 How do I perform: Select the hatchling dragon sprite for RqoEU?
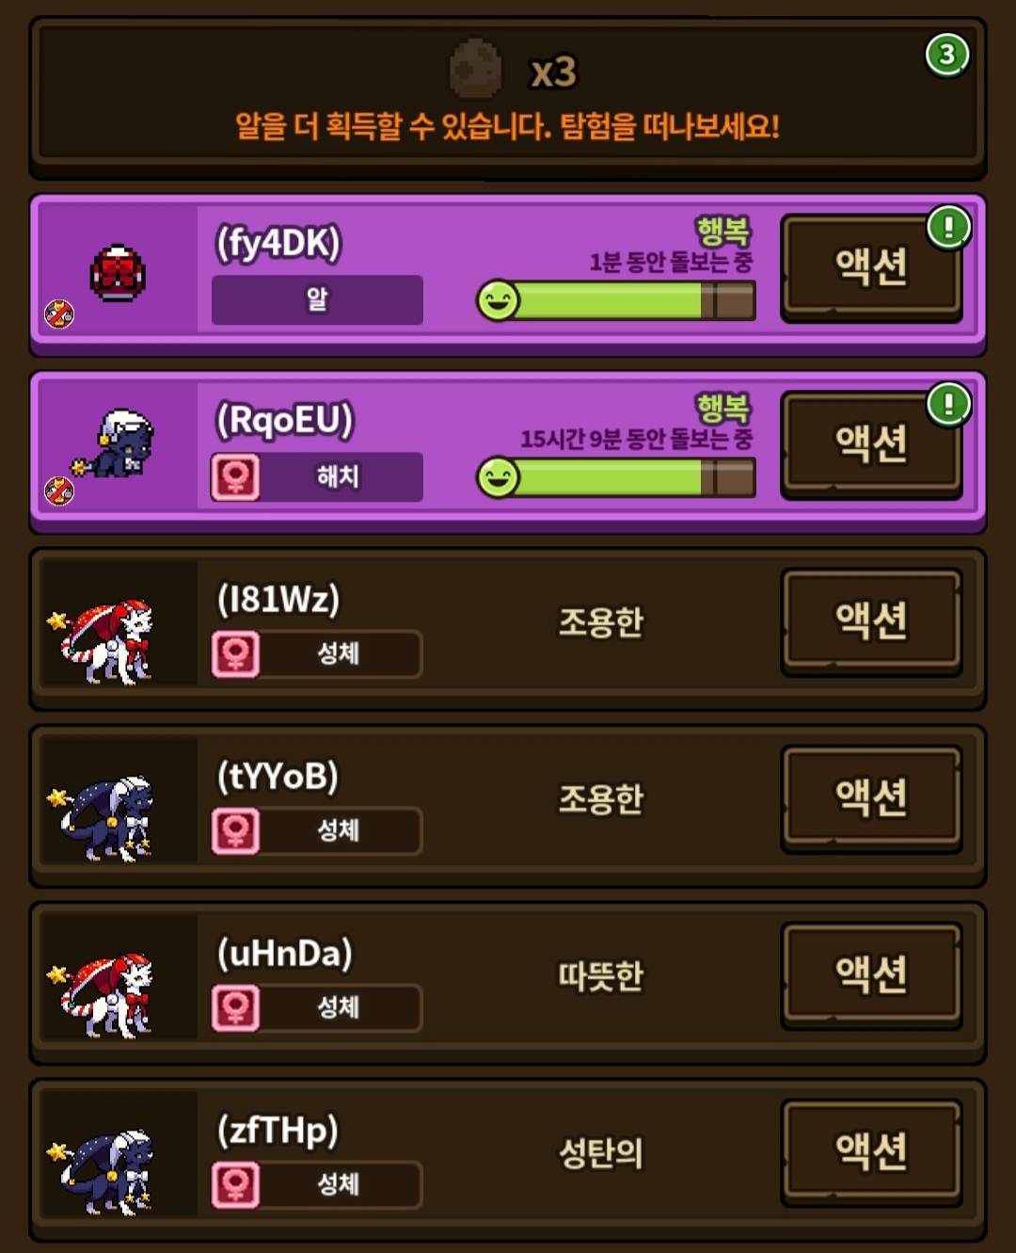click(x=116, y=444)
